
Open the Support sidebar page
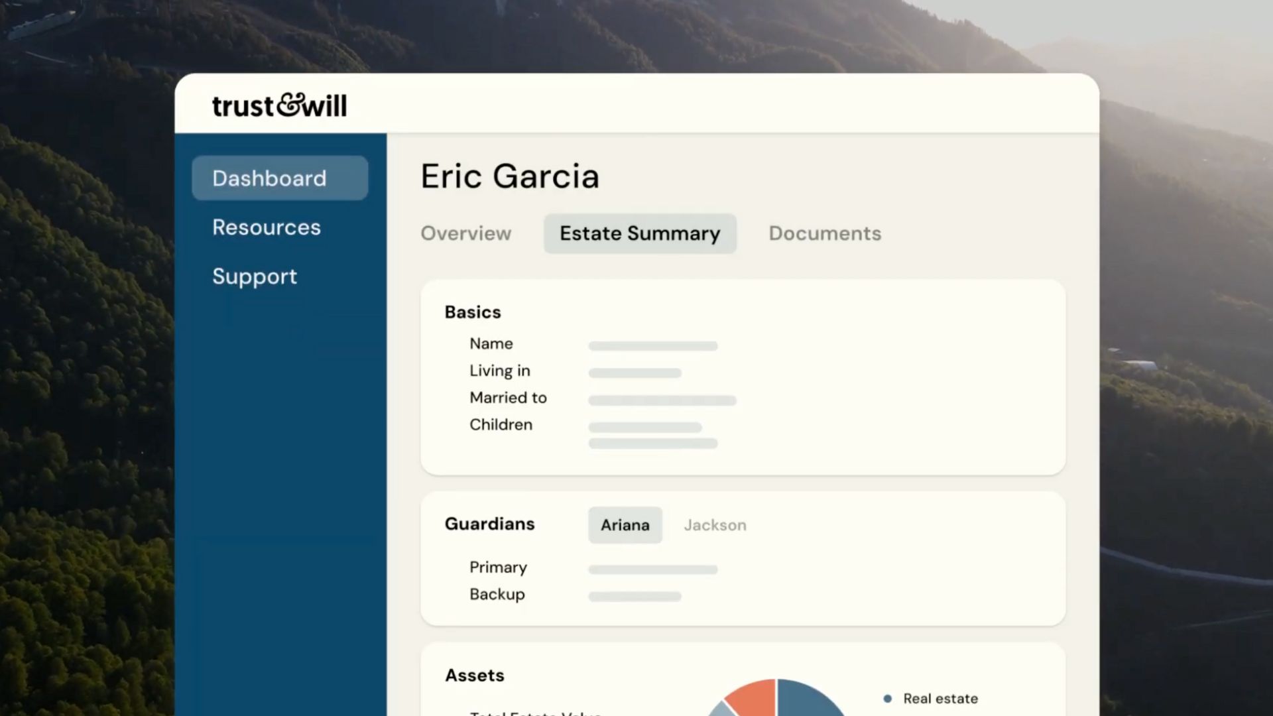tap(255, 276)
